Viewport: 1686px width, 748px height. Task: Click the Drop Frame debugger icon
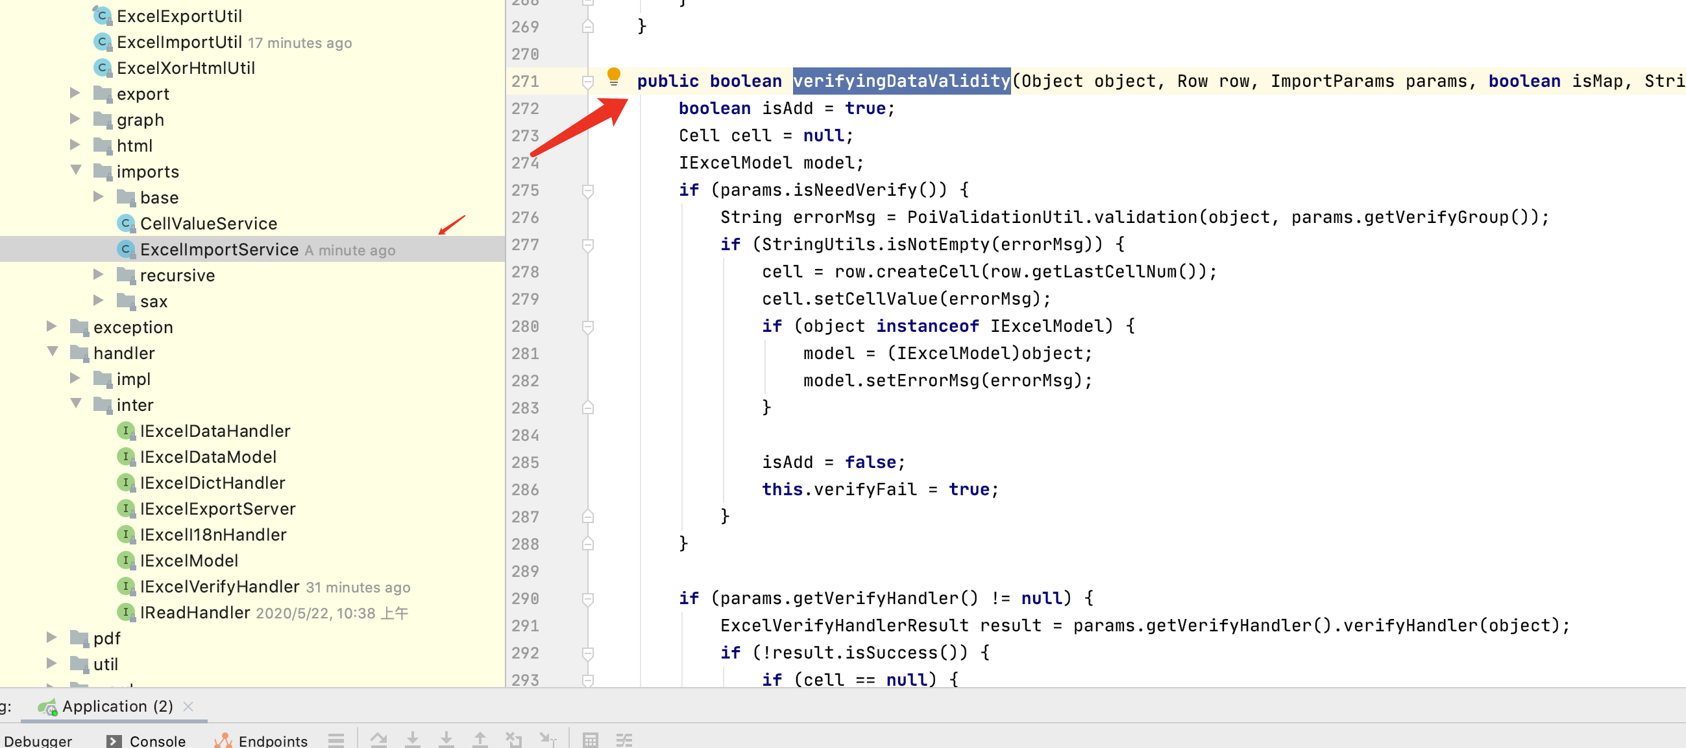pyautogui.click(x=514, y=740)
